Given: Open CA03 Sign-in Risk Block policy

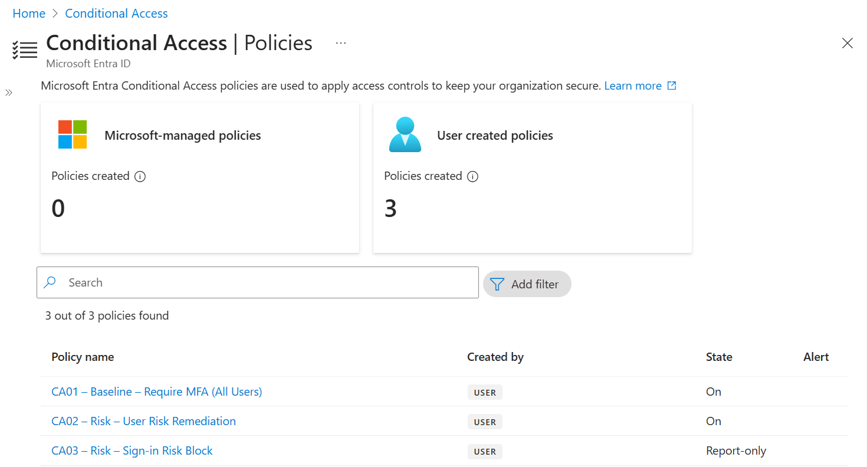Looking at the screenshot, I should pos(132,450).
